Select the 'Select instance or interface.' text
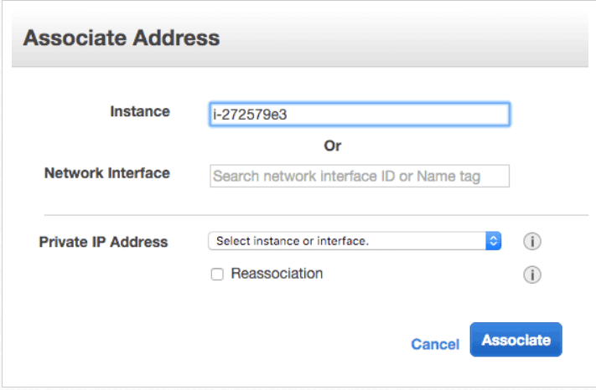 [293, 241]
